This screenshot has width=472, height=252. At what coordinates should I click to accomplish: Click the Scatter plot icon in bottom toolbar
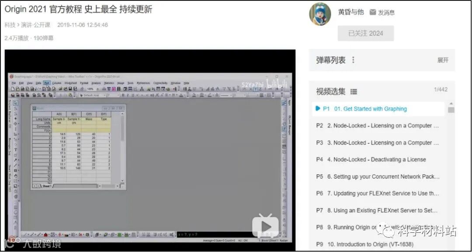(31, 234)
